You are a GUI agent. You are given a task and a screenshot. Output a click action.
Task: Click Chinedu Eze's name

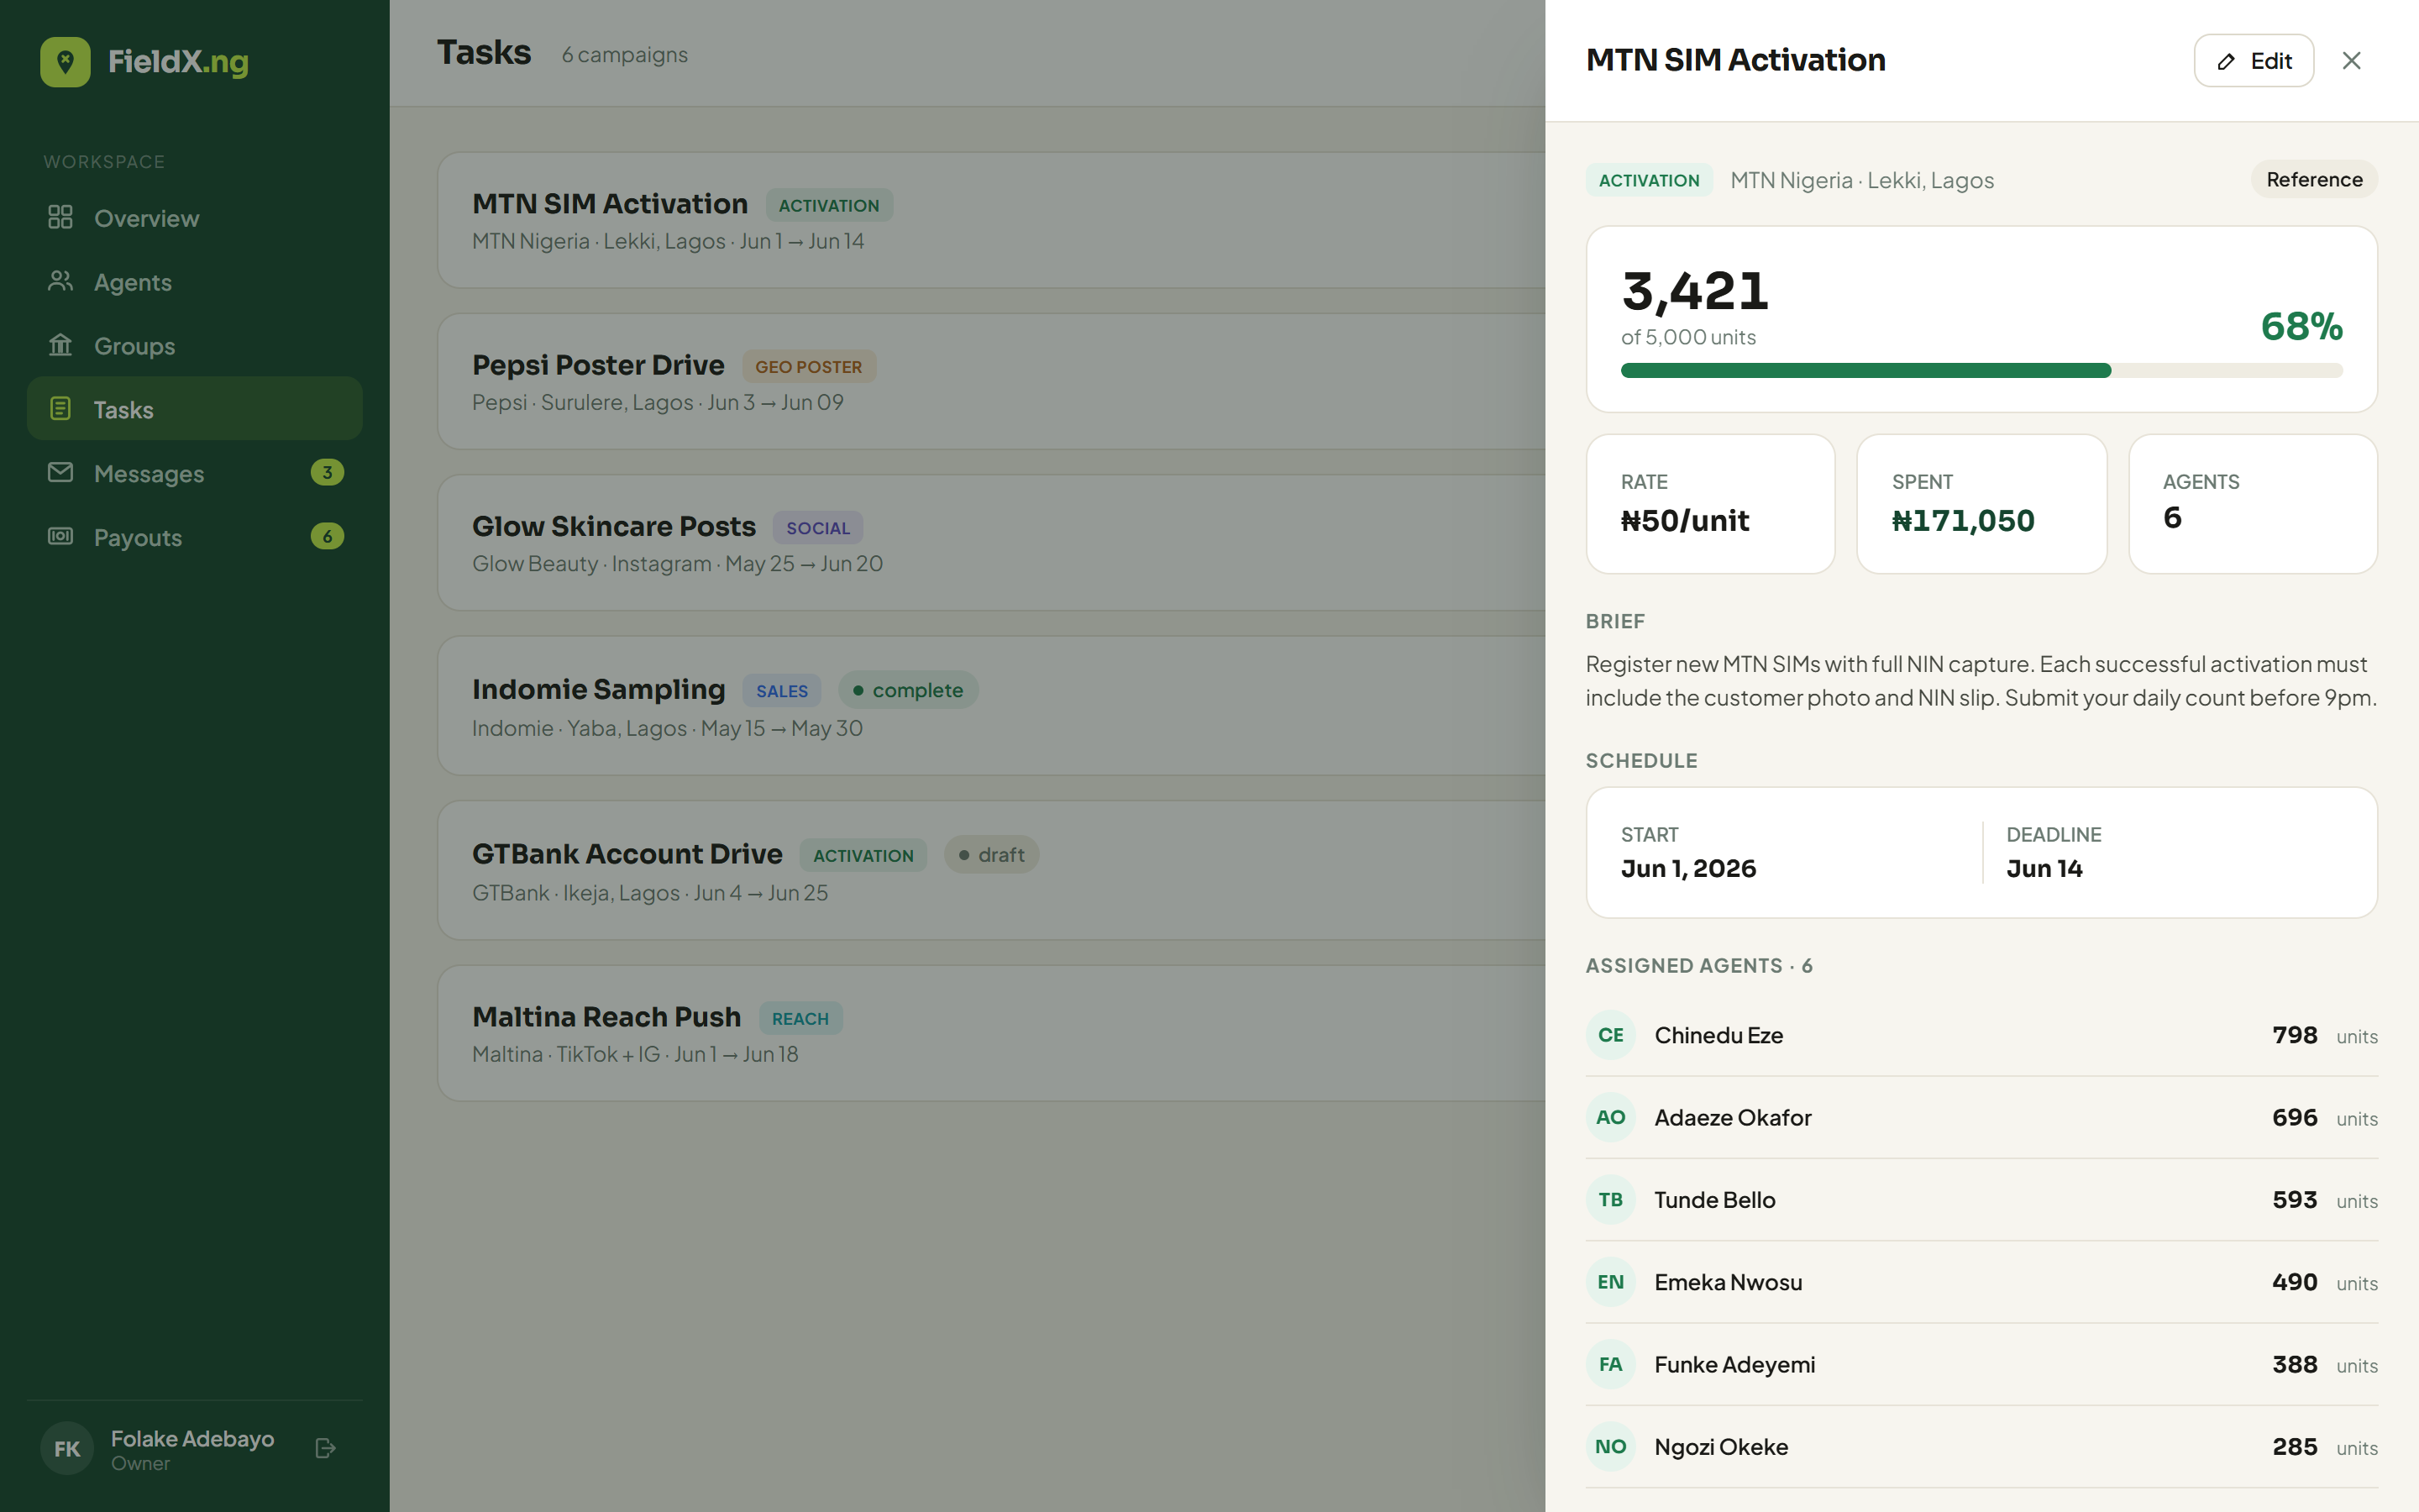click(x=1718, y=1035)
